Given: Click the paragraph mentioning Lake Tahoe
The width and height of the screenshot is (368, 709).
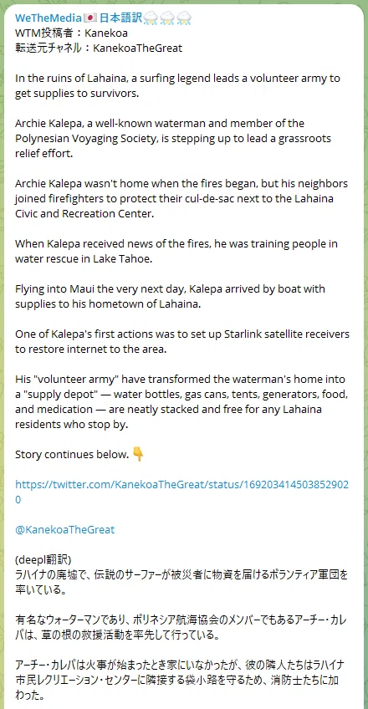Looking at the screenshot, I should 176,251.
